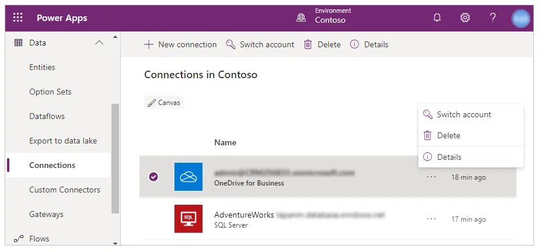Click the OneDrive for Business connection icon
This screenshot has height=252, width=541.
[x=189, y=177]
